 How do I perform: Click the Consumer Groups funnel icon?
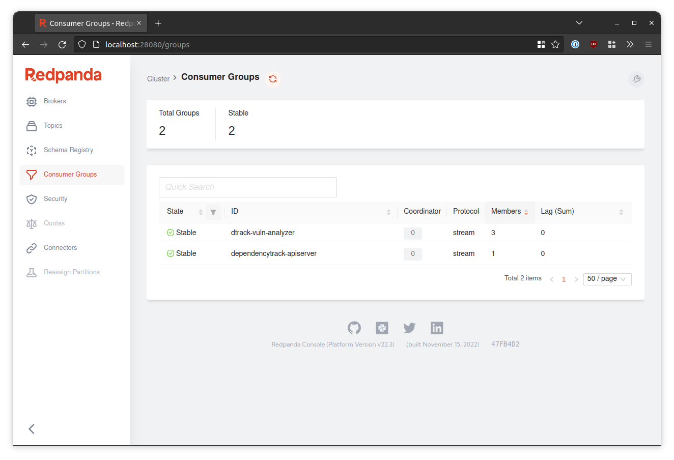32,175
